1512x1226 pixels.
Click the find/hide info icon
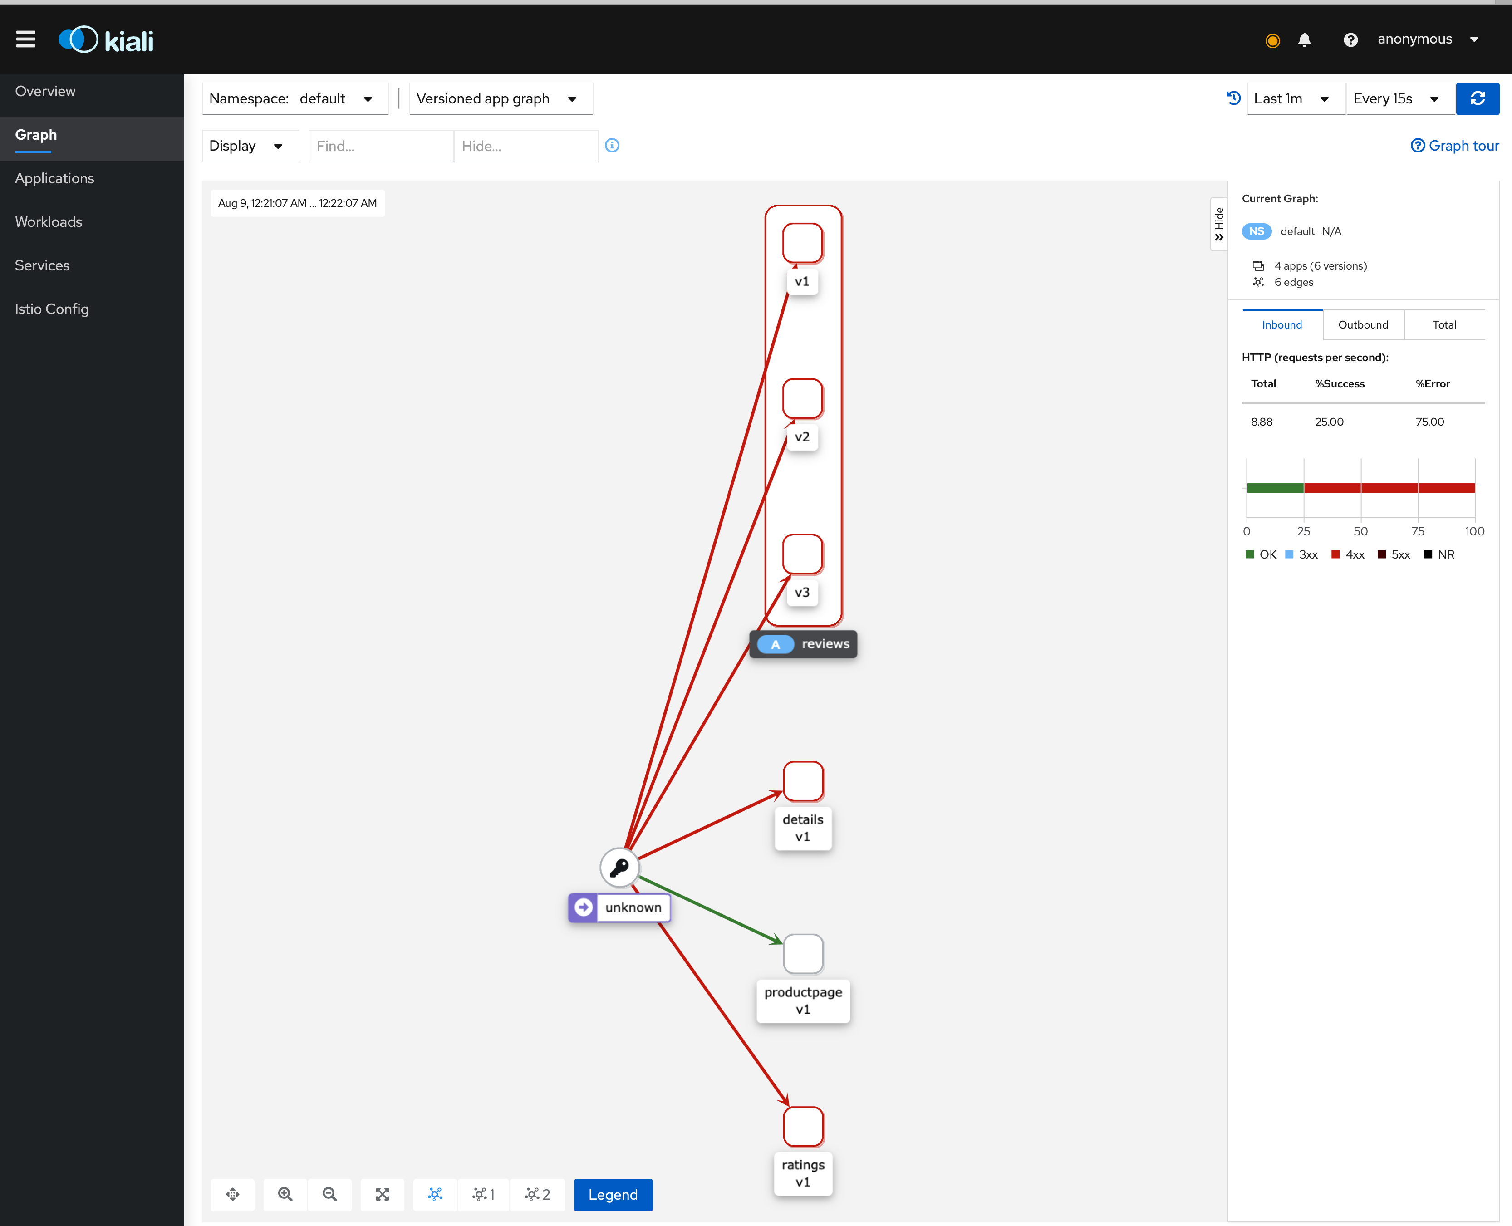click(612, 146)
